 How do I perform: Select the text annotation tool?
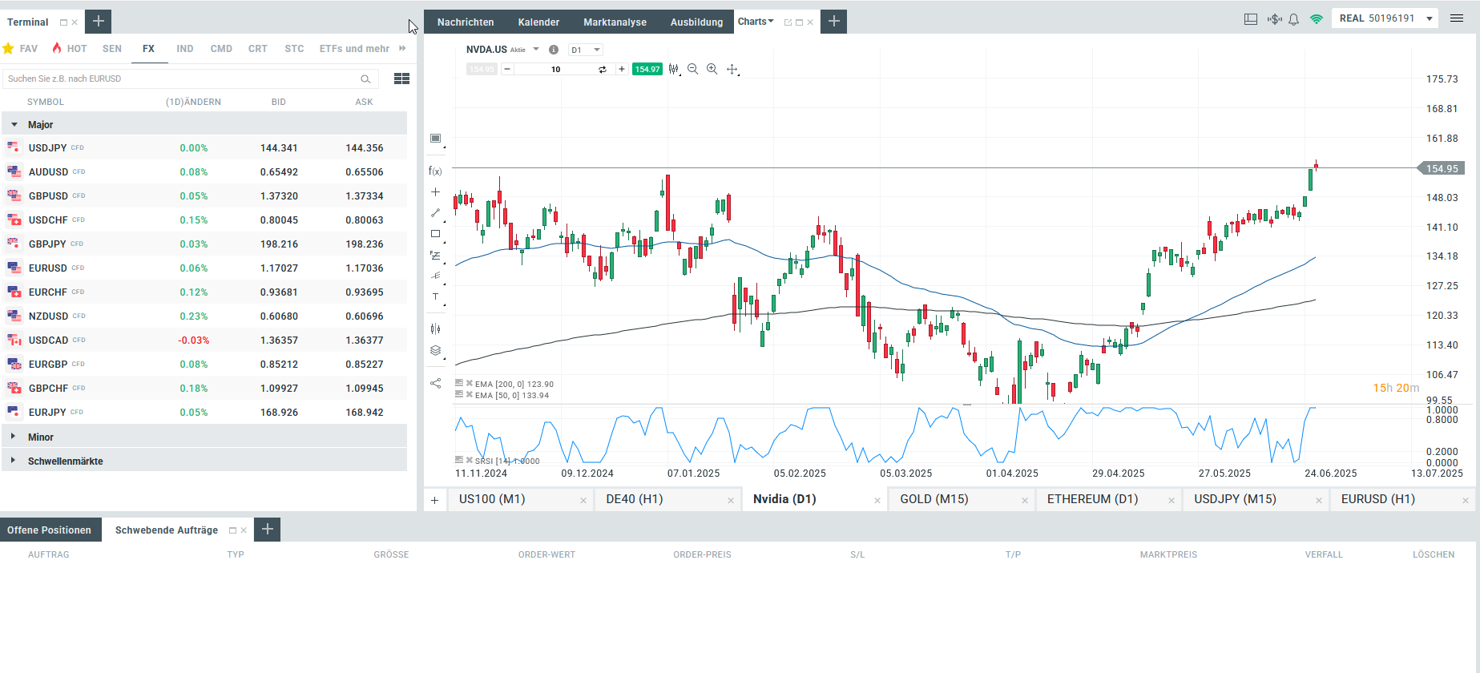[x=435, y=296]
